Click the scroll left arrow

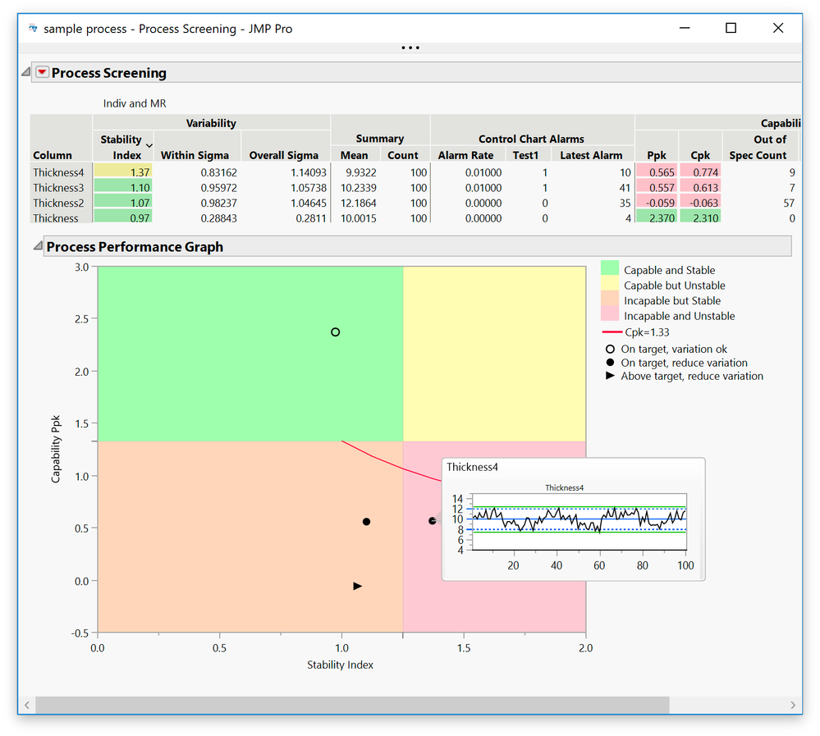tap(26, 705)
